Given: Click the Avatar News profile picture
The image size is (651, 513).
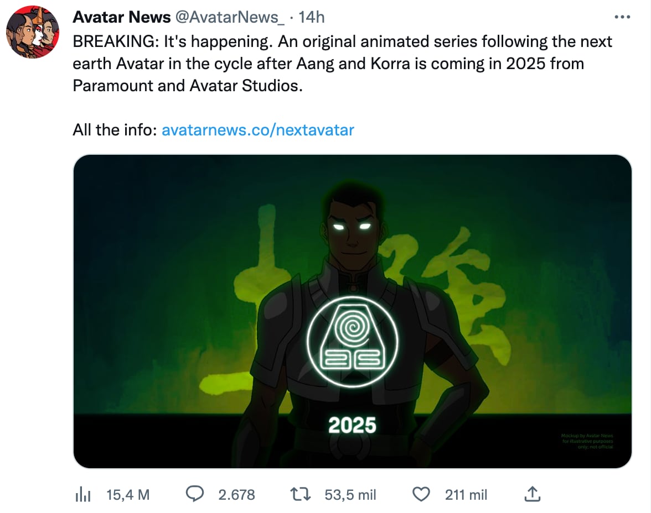Looking at the screenshot, I should pyautogui.click(x=33, y=32).
